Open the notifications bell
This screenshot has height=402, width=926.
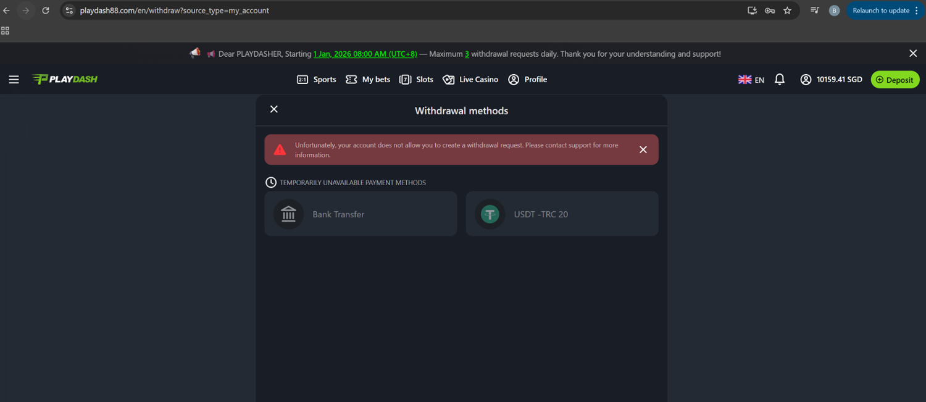coord(780,79)
